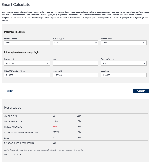Click the PREÇO DE ABERTURA field

(27, 75)
